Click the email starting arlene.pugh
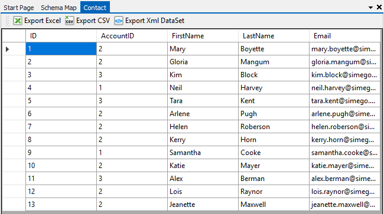Image resolution: width=384 pixels, height=214 pixels. point(344,114)
